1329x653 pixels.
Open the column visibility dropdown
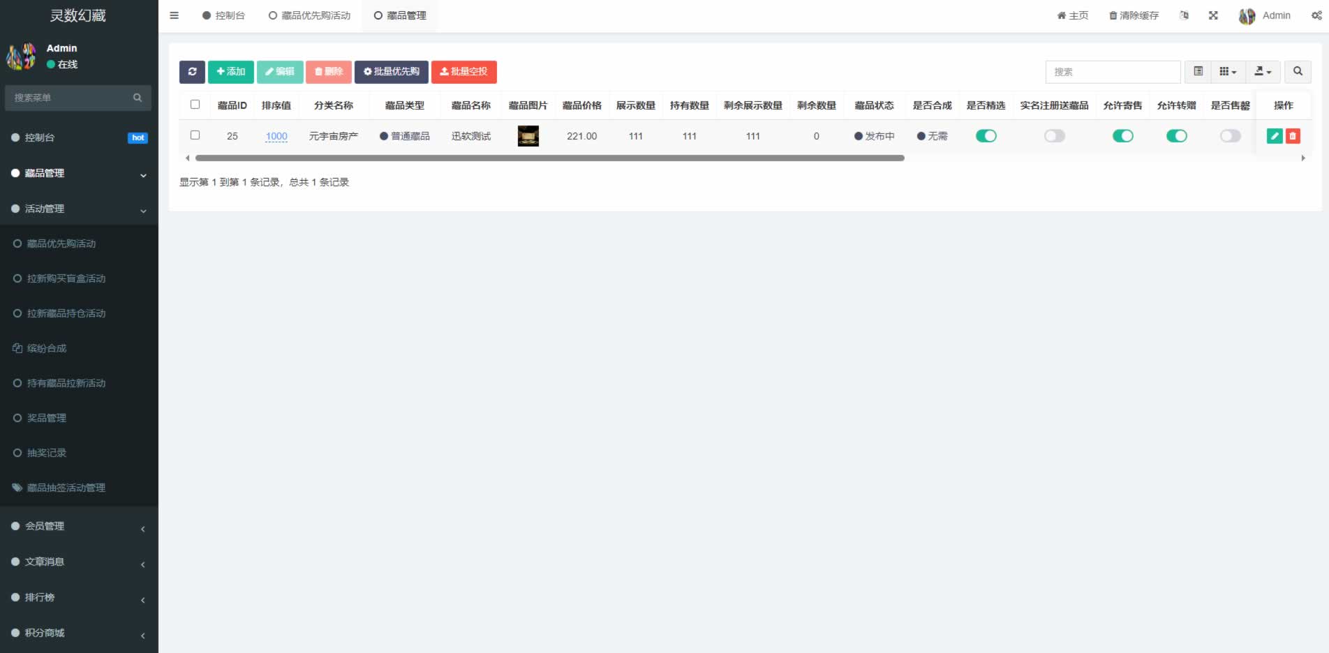pyautogui.click(x=1228, y=72)
